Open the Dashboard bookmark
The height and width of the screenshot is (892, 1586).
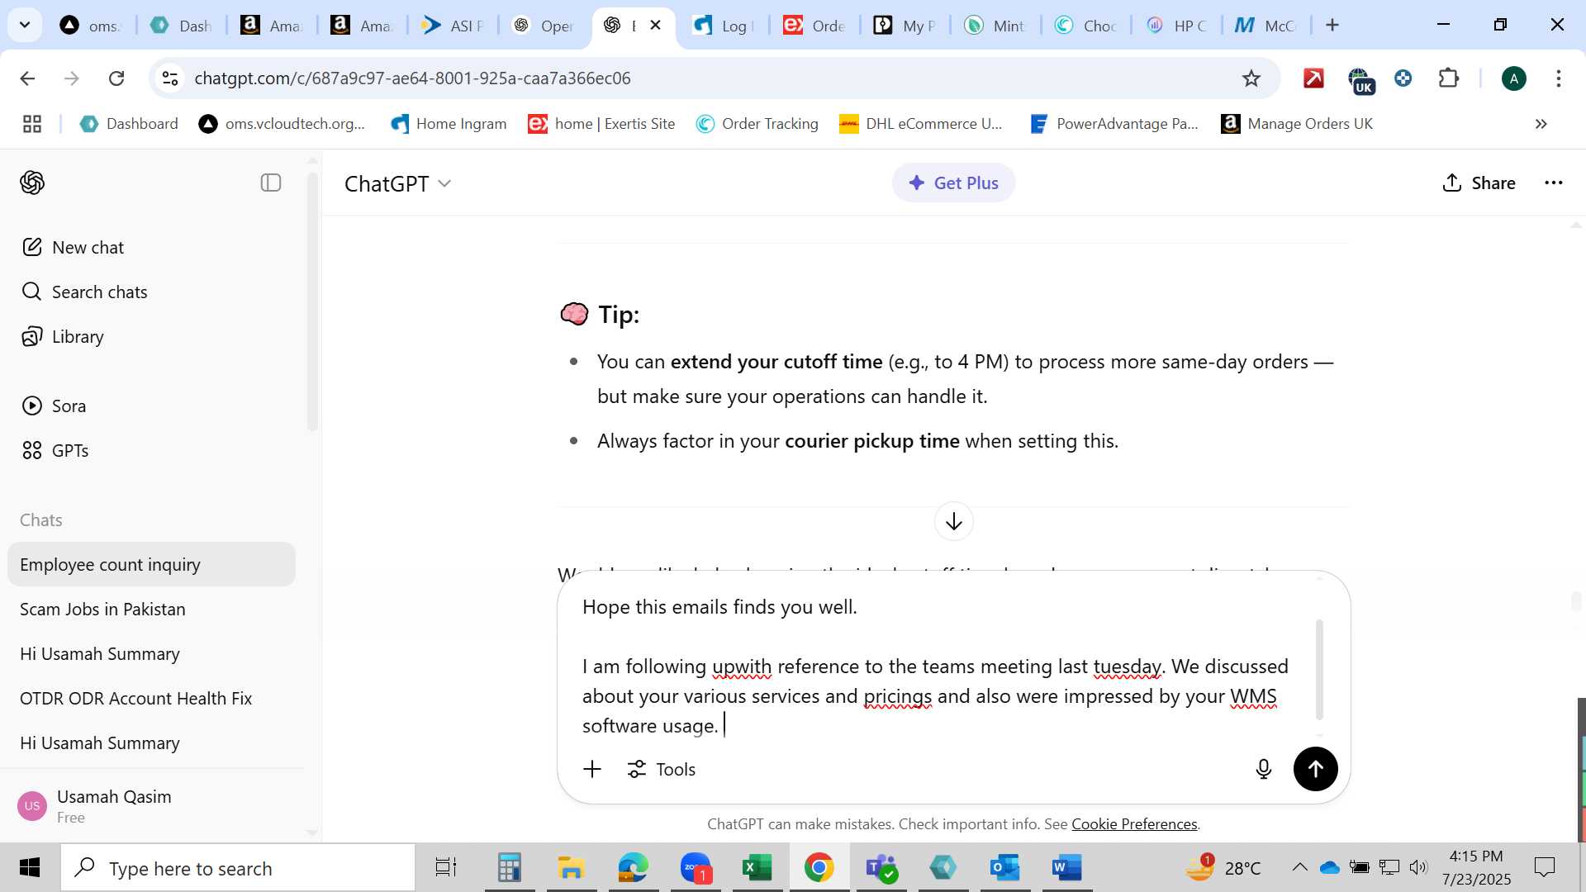pos(129,124)
